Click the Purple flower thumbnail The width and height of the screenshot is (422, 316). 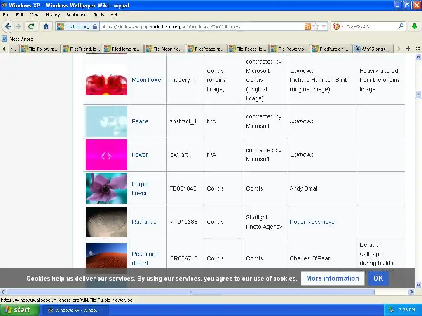[106, 188]
